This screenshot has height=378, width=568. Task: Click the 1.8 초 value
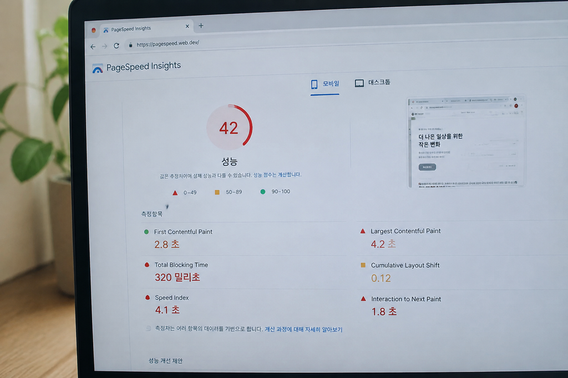(384, 312)
